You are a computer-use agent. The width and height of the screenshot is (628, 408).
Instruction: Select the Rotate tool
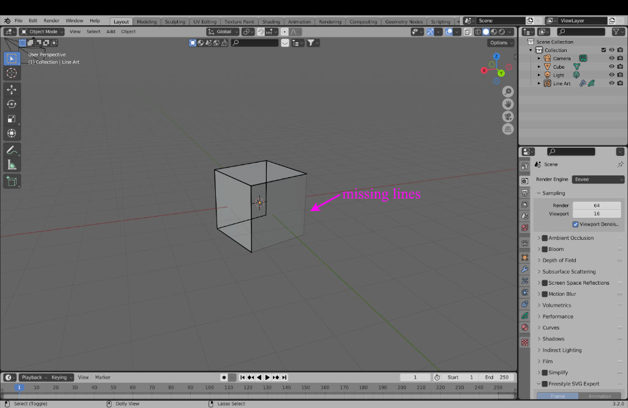[x=12, y=104]
